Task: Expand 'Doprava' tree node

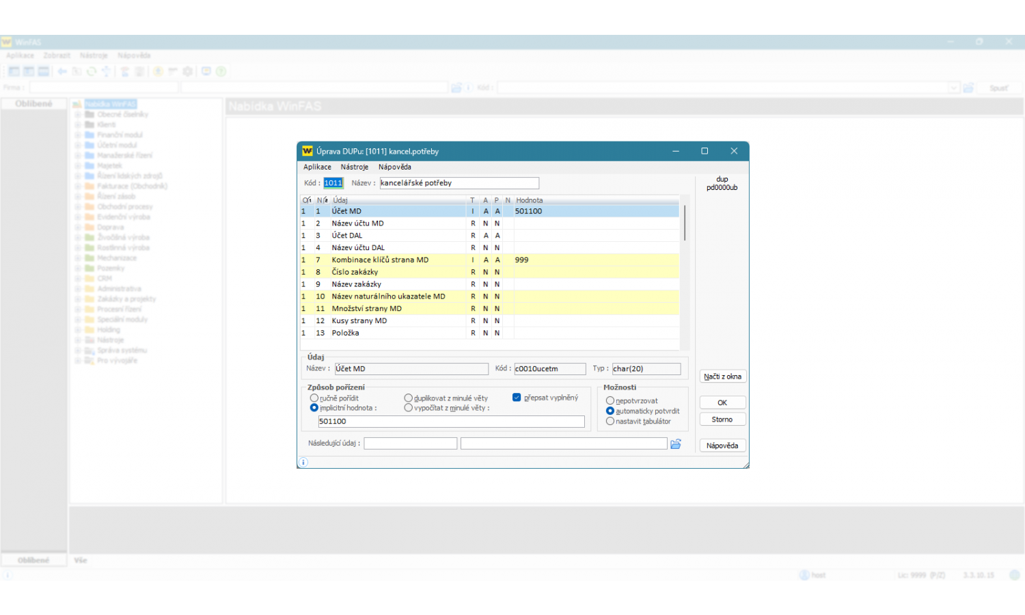Action: [78, 228]
